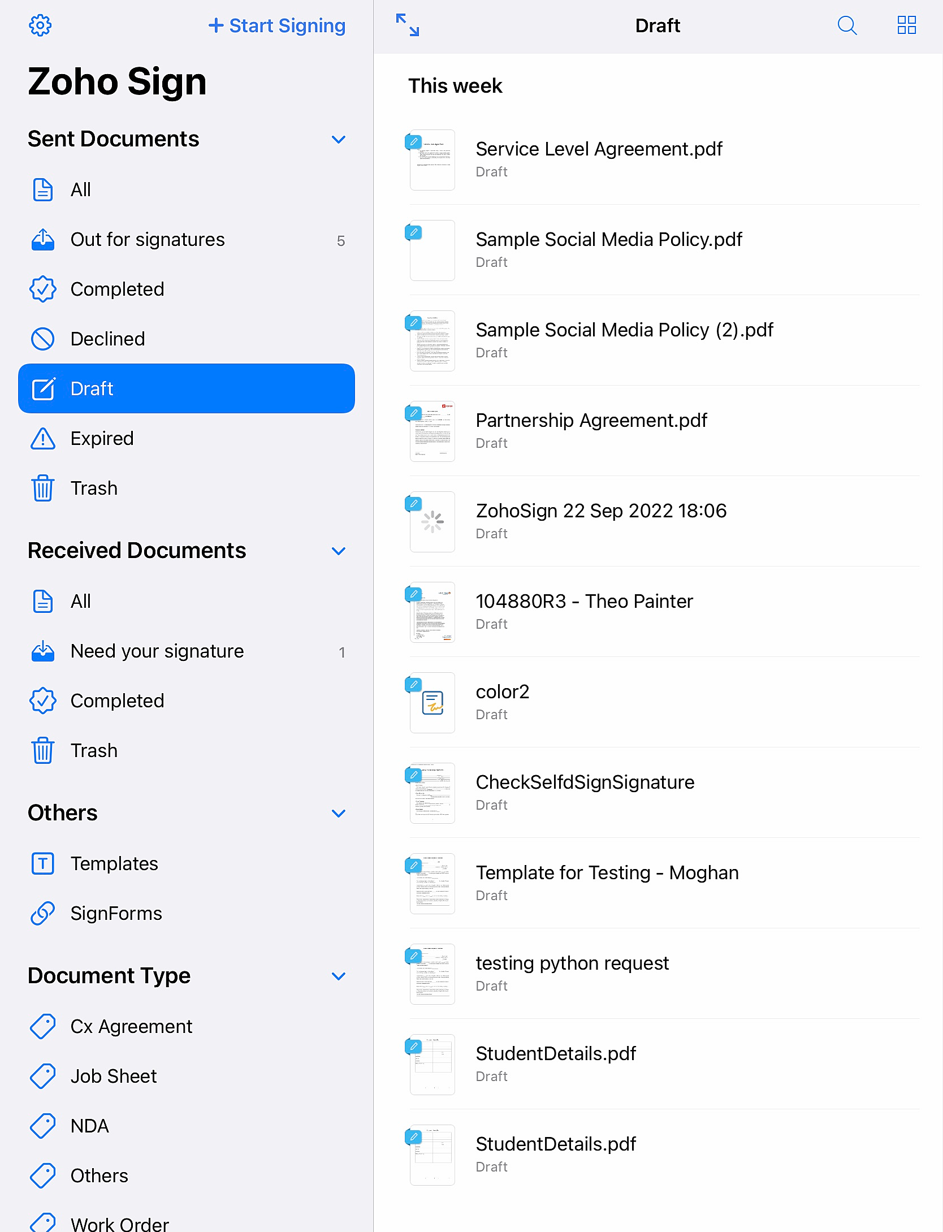Click the Declined circle-slash icon

[x=43, y=339]
